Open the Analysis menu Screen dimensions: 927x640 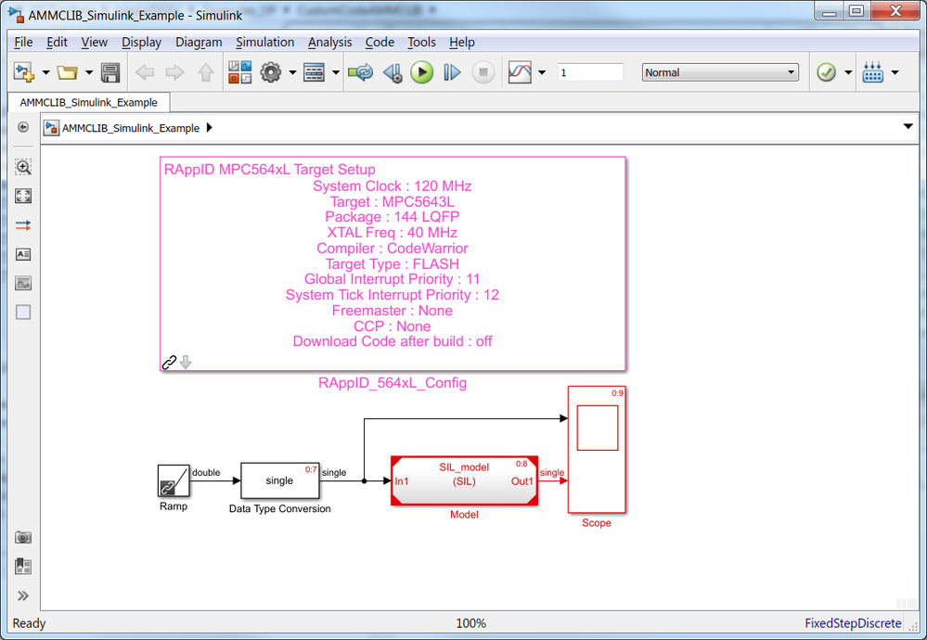(x=330, y=42)
